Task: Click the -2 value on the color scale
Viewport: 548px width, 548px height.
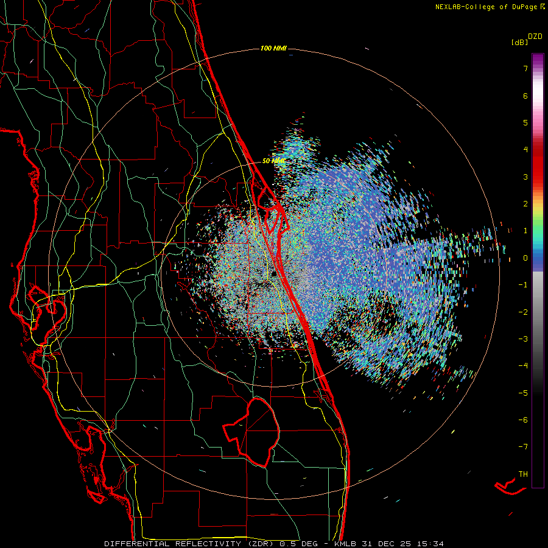Action: pos(523,312)
